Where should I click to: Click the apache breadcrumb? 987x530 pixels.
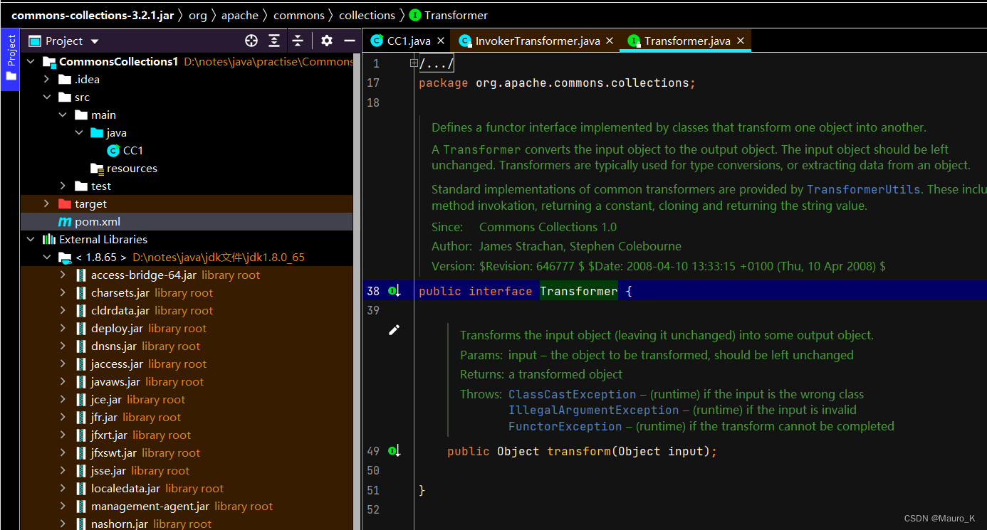point(240,15)
